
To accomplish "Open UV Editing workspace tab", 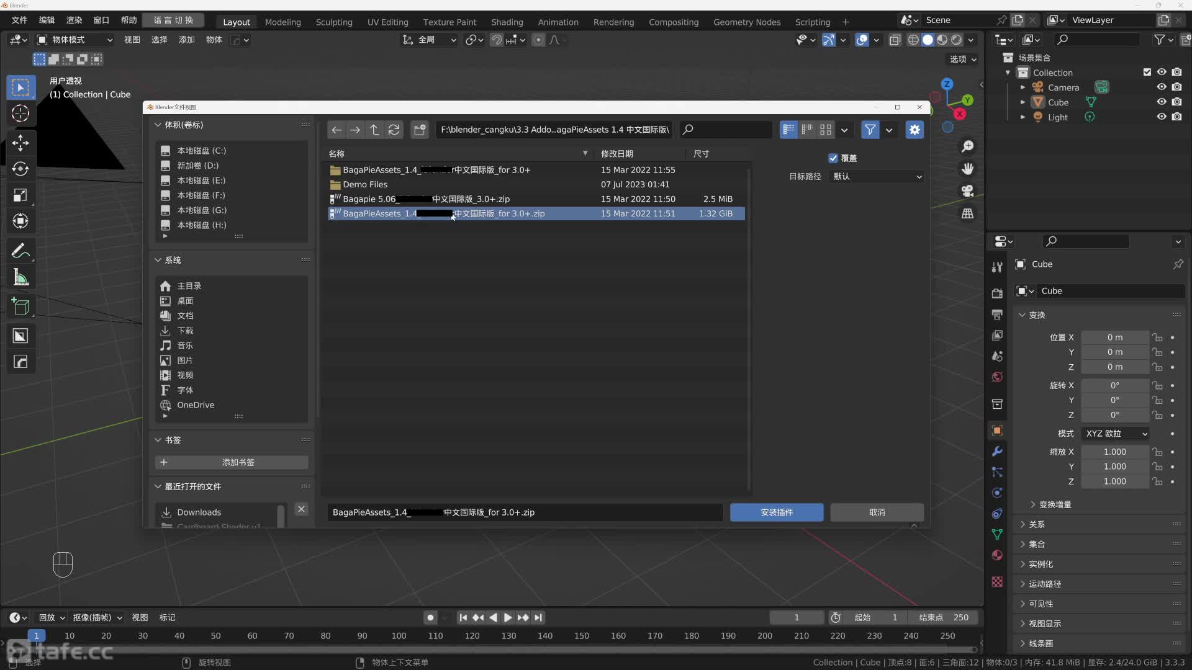I will [386, 21].
